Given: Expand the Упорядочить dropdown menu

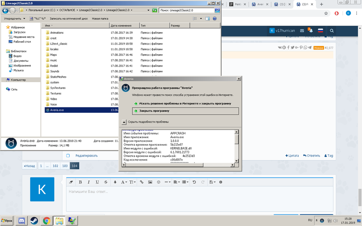Looking at the screenshot, I should 14,18.
